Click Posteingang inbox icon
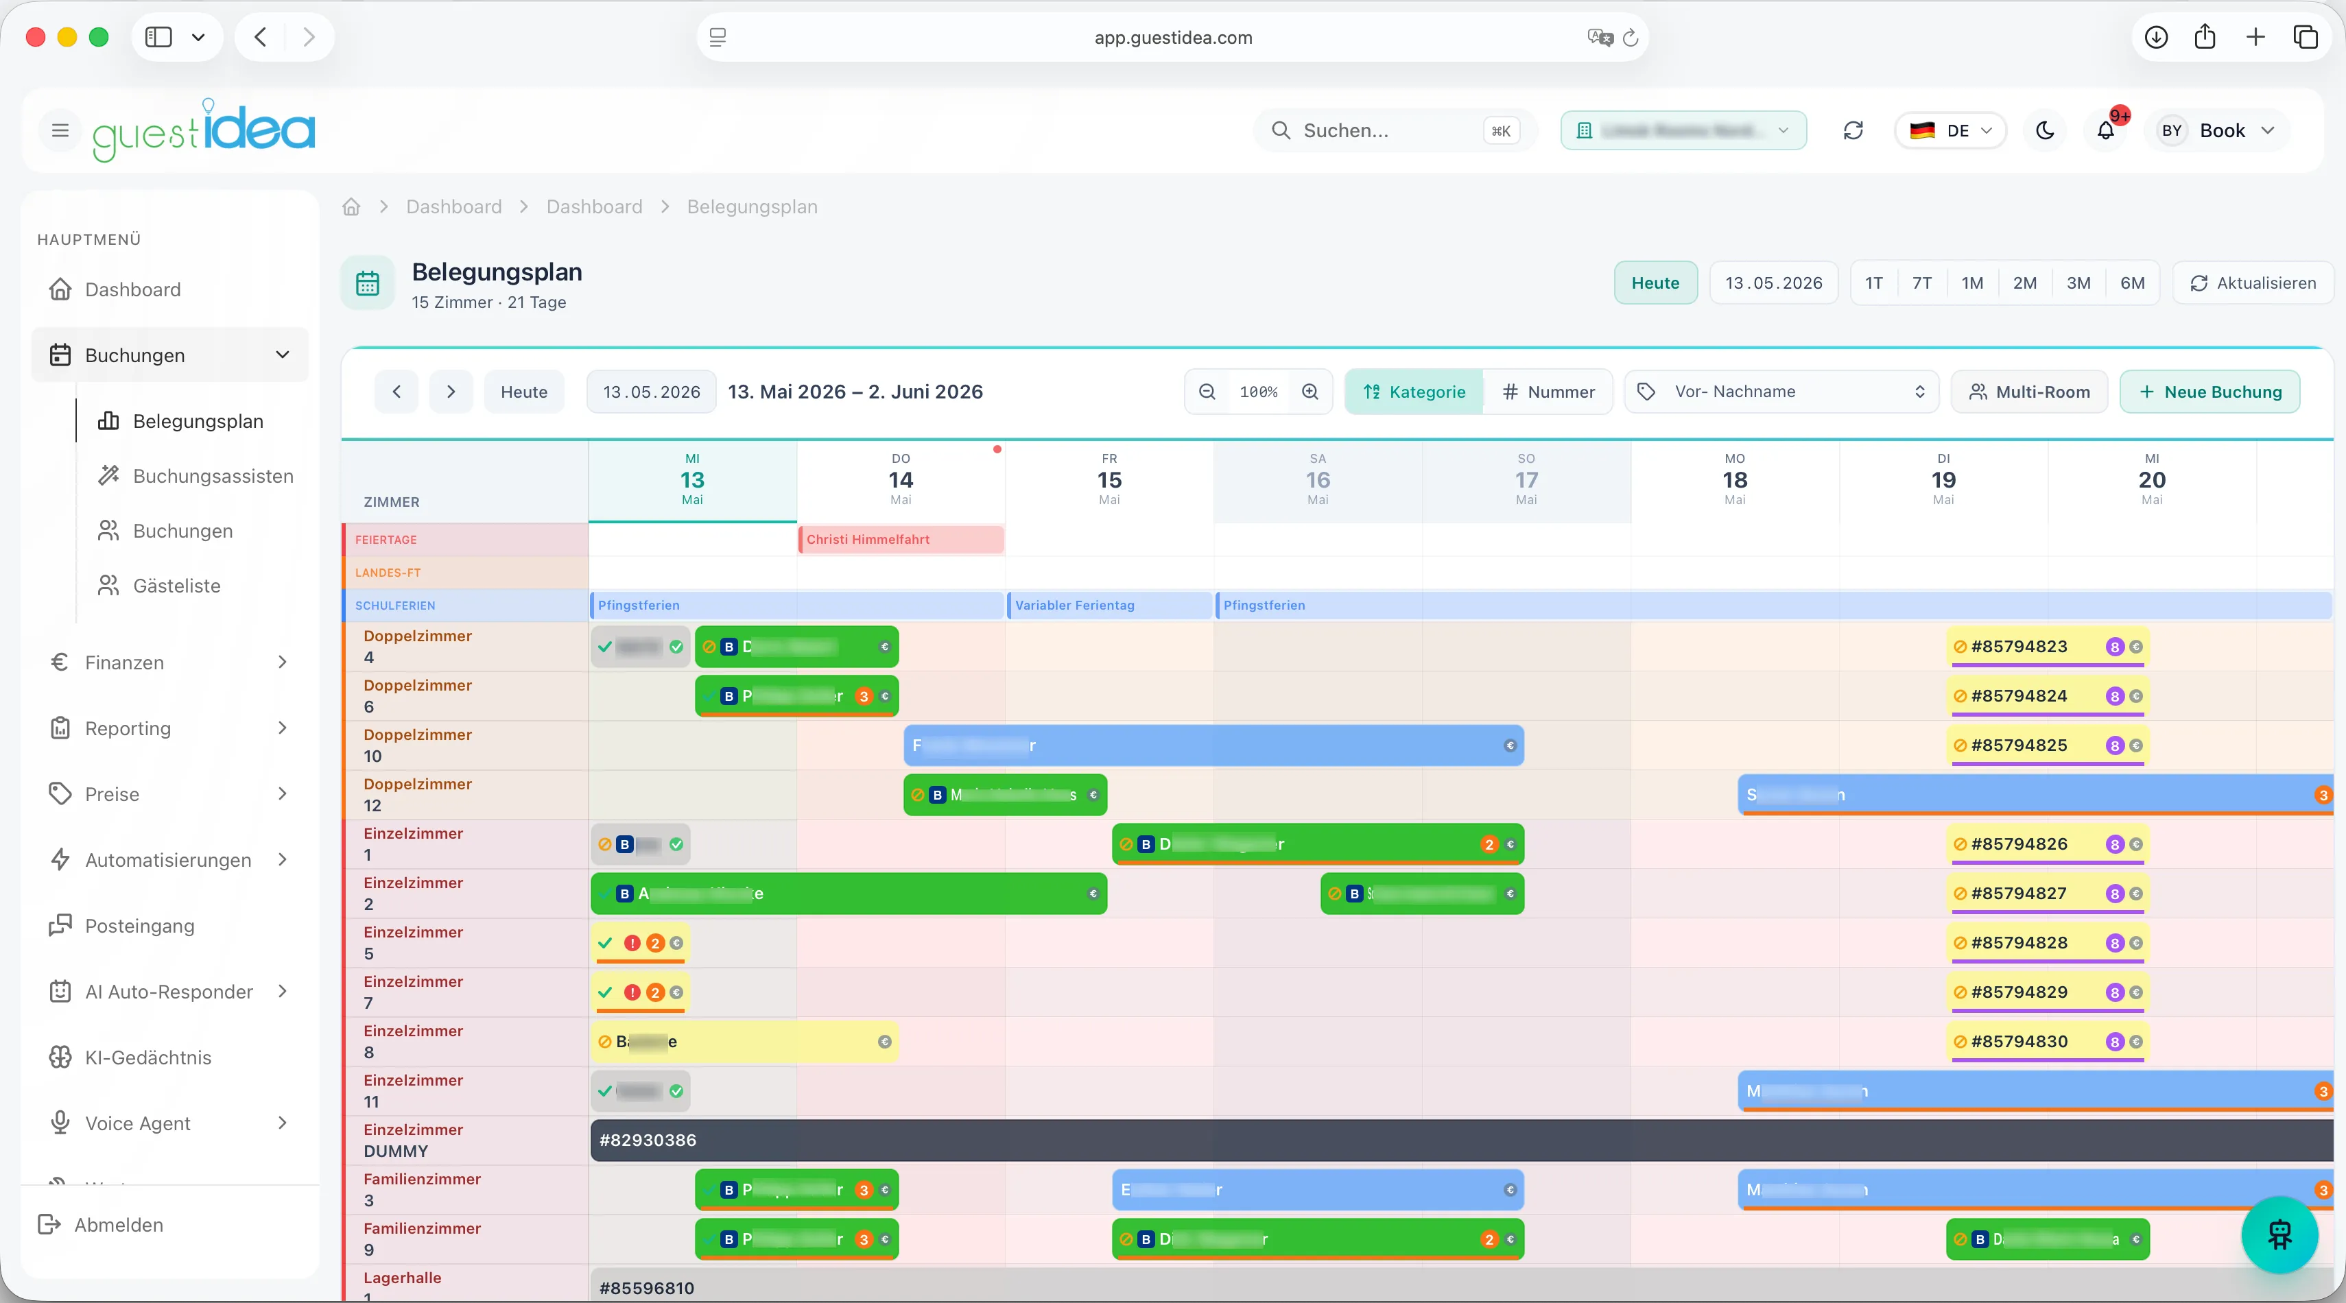The width and height of the screenshot is (2346, 1303). pos(60,926)
